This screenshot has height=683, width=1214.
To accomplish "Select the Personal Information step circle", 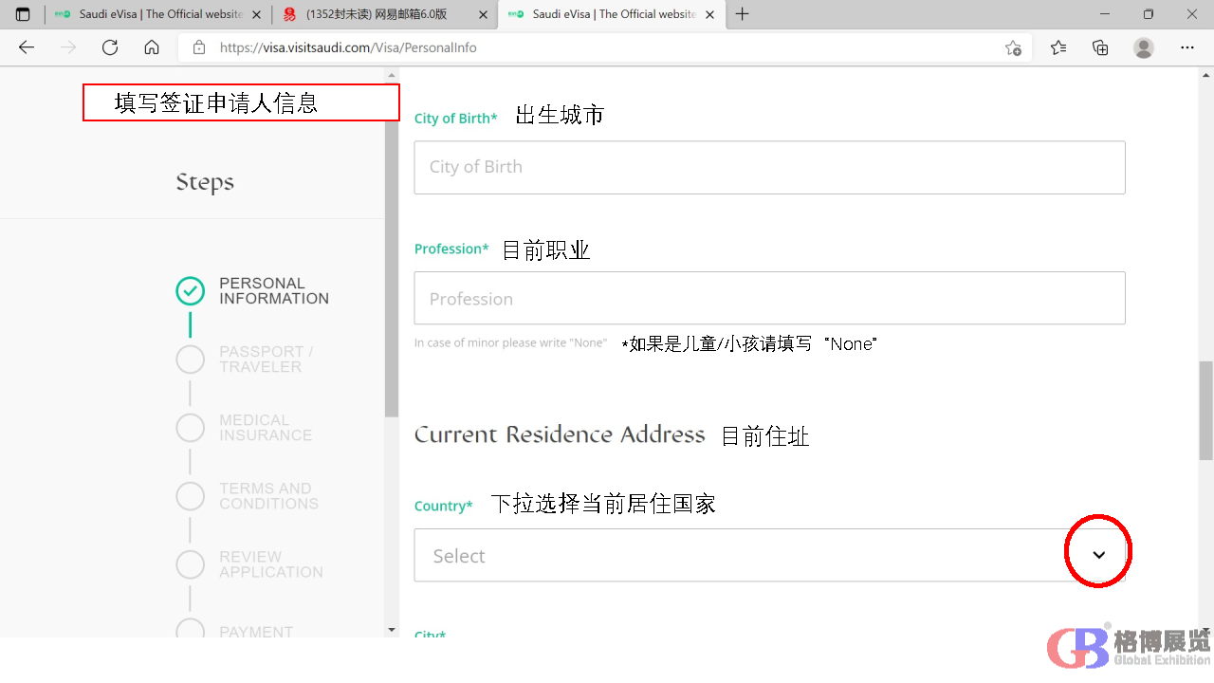I will [x=191, y=291].
